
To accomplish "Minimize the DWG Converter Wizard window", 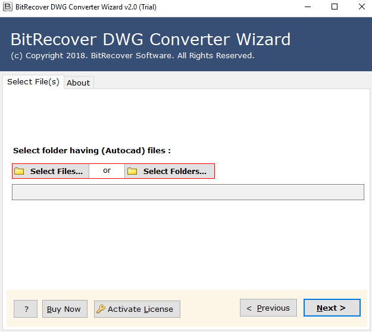I will pyautogui.click(x=308, y=7).
